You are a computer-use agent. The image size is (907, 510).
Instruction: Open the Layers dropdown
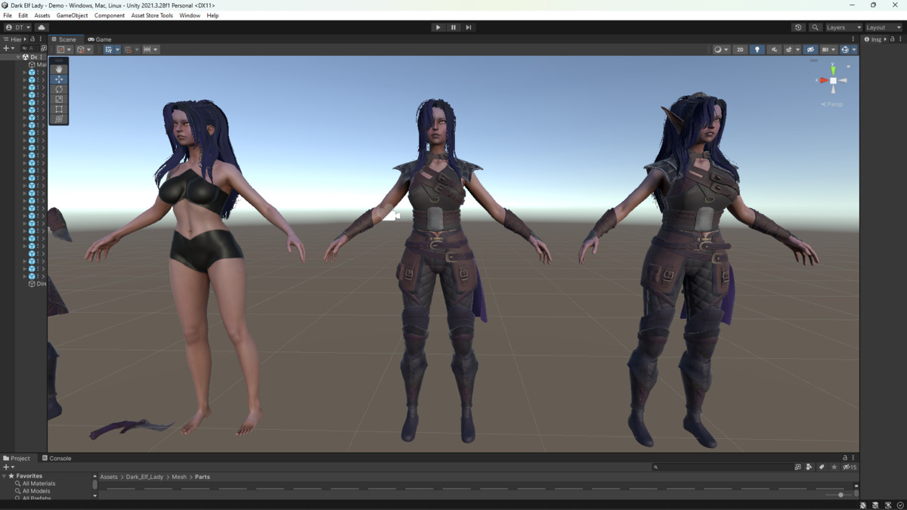(x=844, y=27)
